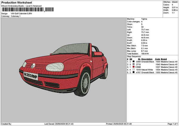Click the Zoom value 1:1
179x126 pixels.
pyautogui.click(x=173, y=13)
